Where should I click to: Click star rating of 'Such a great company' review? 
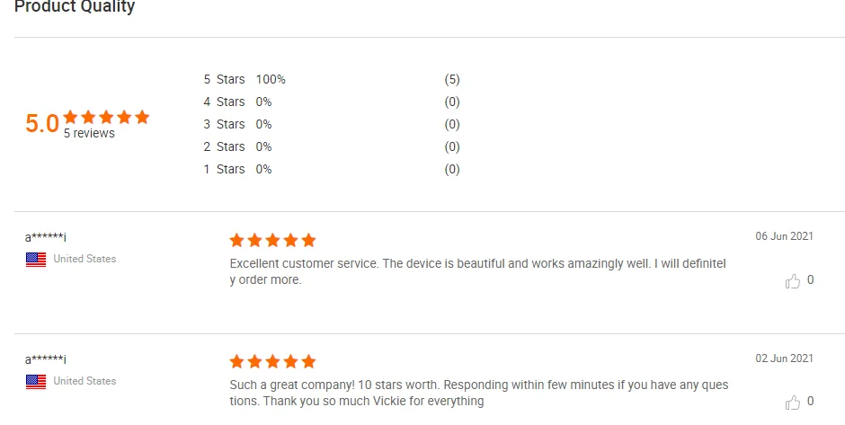click(x=272, y=361)
